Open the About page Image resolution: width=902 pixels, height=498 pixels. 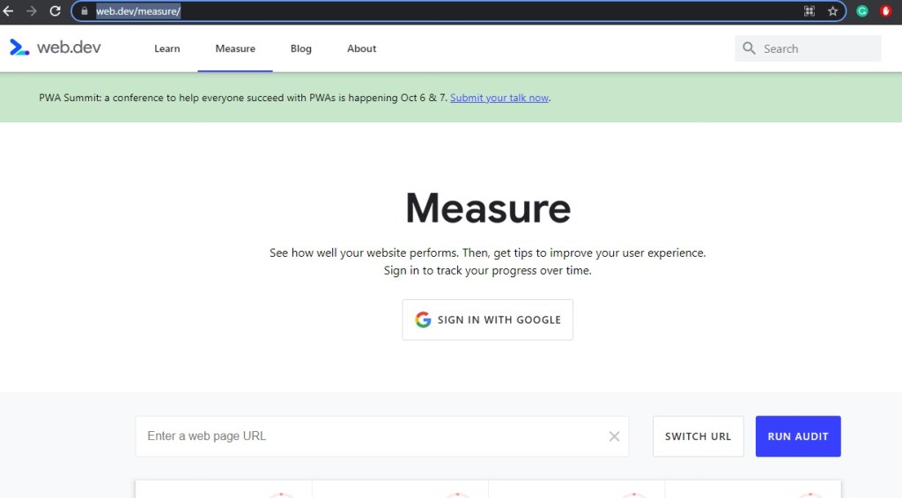pyautogui.click(x=361, y=48)
